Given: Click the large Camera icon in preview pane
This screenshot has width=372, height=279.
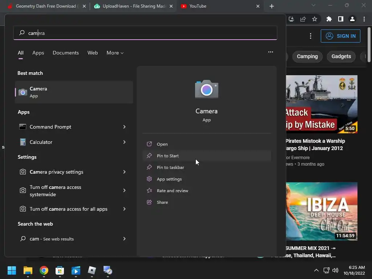Looking at the screenshot, I should pos(207,89).
